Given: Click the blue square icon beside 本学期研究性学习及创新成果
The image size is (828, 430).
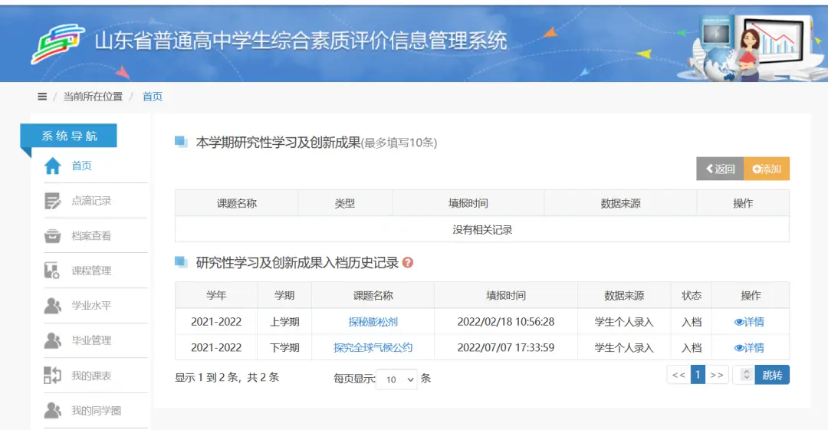Looking at the screenshot, I should pyautogui.click(x=181, y=142).
